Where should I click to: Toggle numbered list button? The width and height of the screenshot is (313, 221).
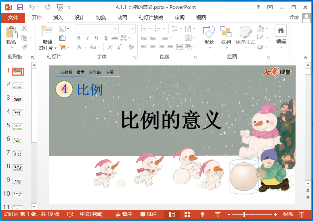pyautogui.click(x=157, y=29)
